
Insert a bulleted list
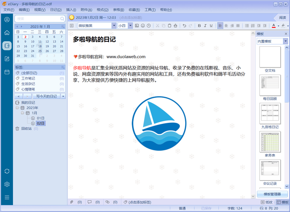pyautogui.click(x=247, y=26)
